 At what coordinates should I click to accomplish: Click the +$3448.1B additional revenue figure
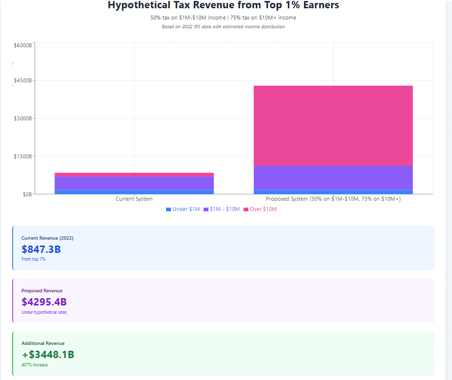pos(48,355)
